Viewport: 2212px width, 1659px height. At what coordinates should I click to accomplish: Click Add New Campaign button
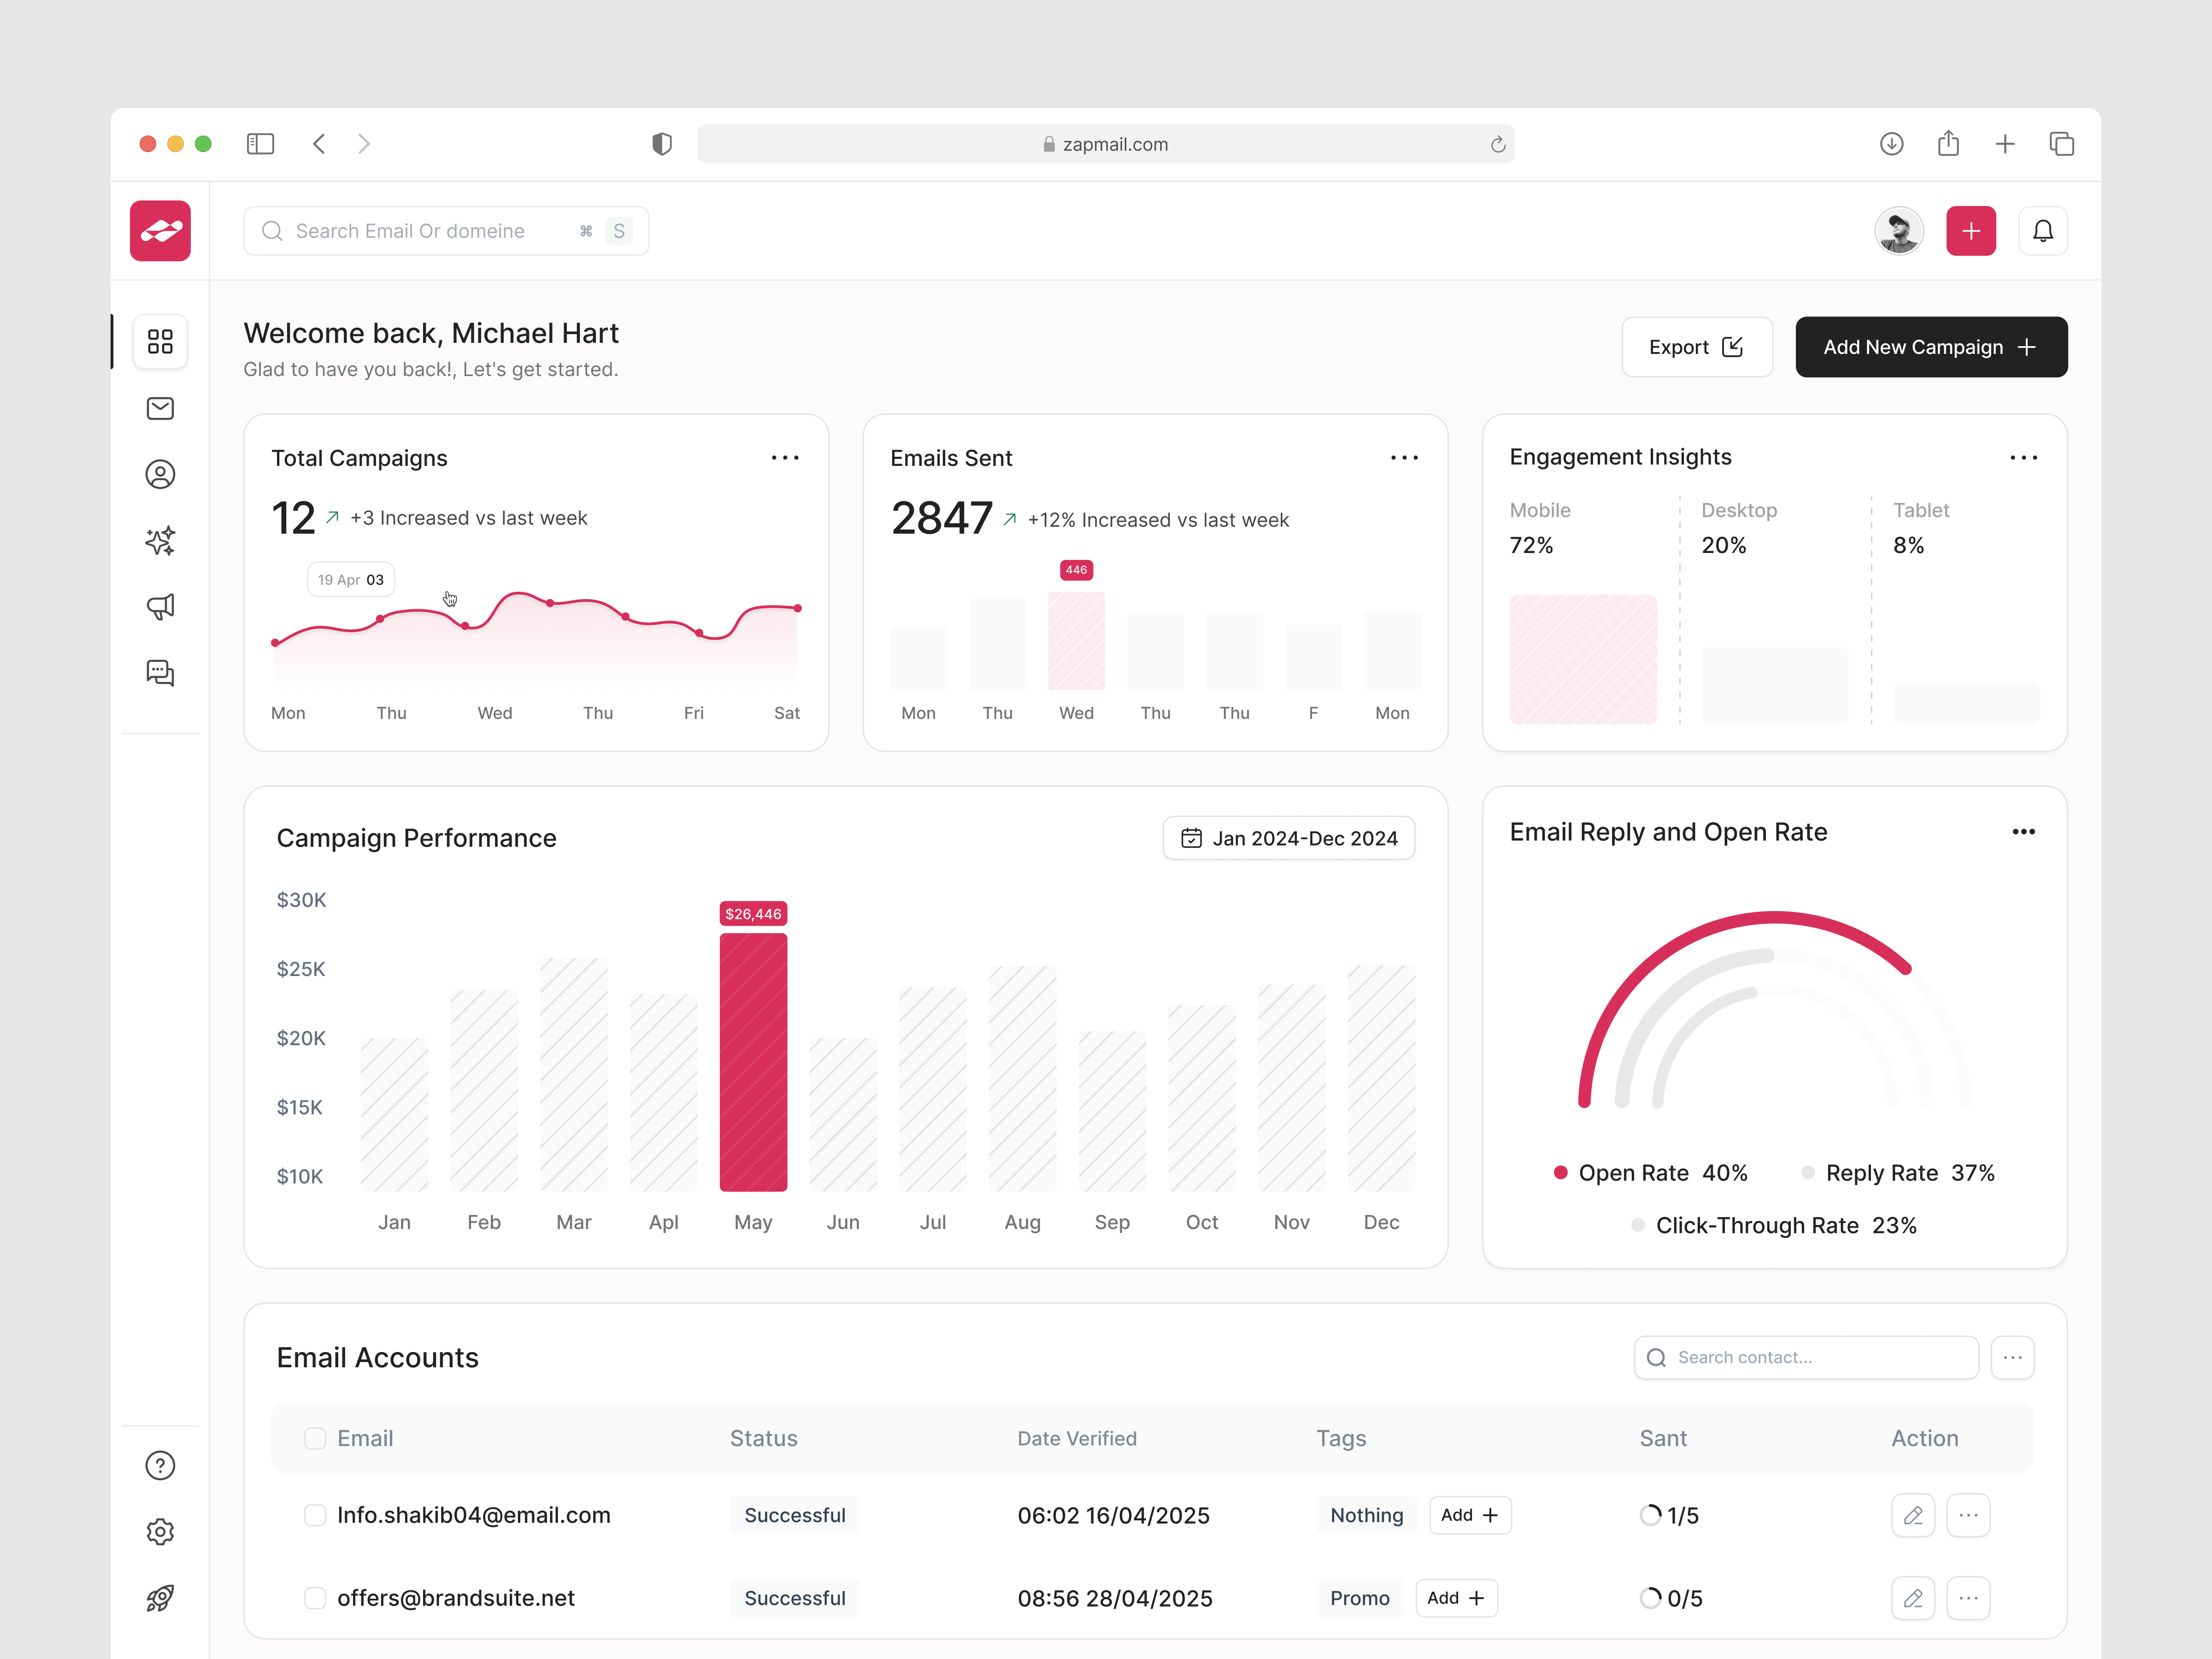click(1931, 347)
